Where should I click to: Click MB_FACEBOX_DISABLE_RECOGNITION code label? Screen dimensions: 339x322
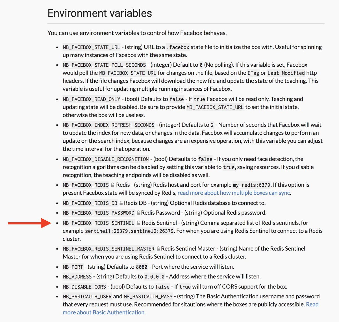tap(106, 159)
